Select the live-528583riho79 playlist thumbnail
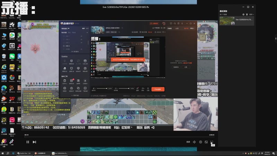Viewport: 277px width, 156px height. click(x=227, y=21)
